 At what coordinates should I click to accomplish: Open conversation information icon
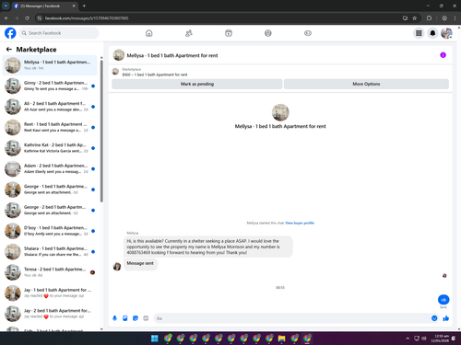(x=443, y=55)
